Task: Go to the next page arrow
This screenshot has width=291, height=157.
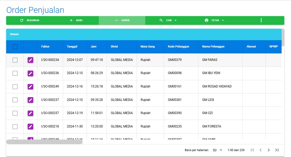Action: pyautogui.click(x=268, y=150)
